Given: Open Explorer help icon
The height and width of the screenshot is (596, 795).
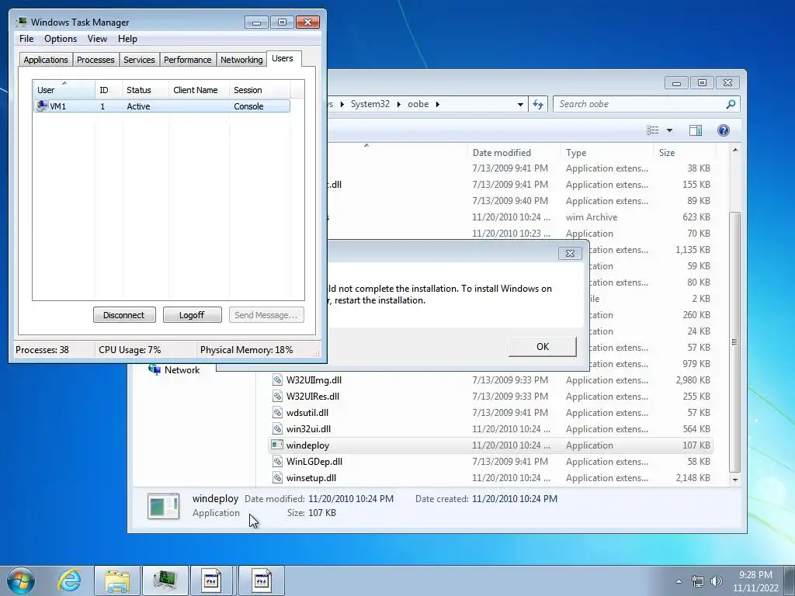Looking at the screenshot, I should 724,130.
